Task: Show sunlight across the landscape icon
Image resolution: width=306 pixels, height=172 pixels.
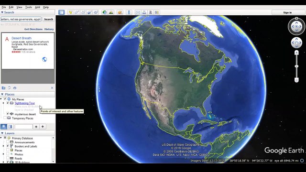Action: click(x=111, y=12)
